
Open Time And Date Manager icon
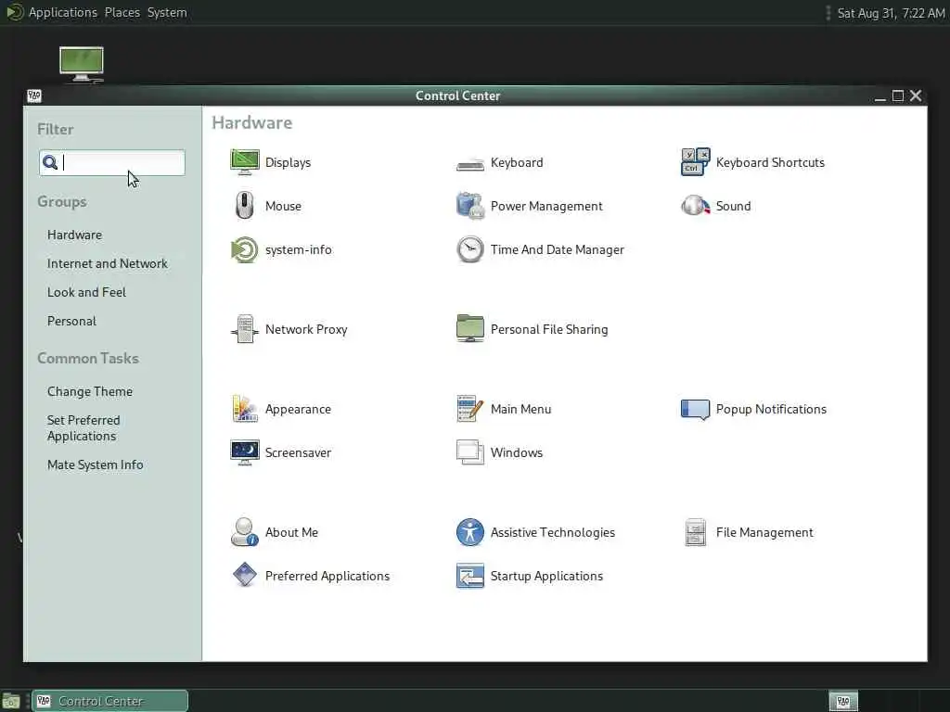click(x=470, y=249)
